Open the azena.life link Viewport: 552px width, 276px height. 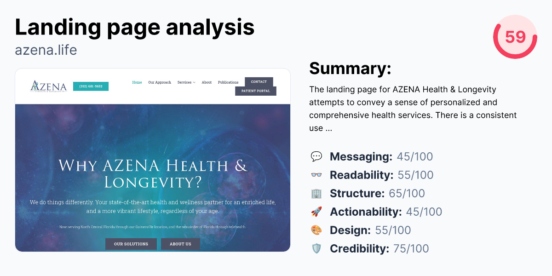coord(46,50)
